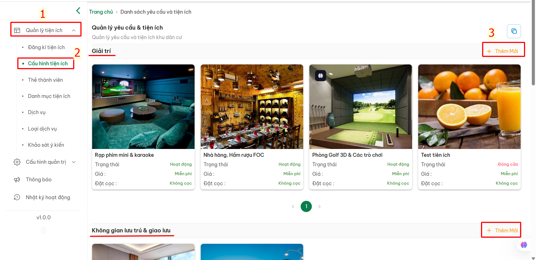Go to the previous pagination page arrow
Image resolution: width=536 pixels, height=260 pixels.
tap(293, 206)
